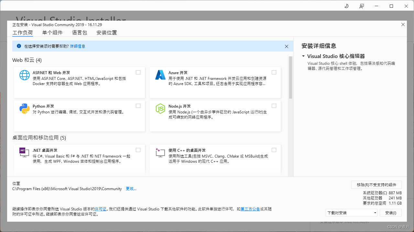Viewport: 414px width, 232px height.
Task: Dismiss the blue help banner with its X
Action: pos(287,46)
